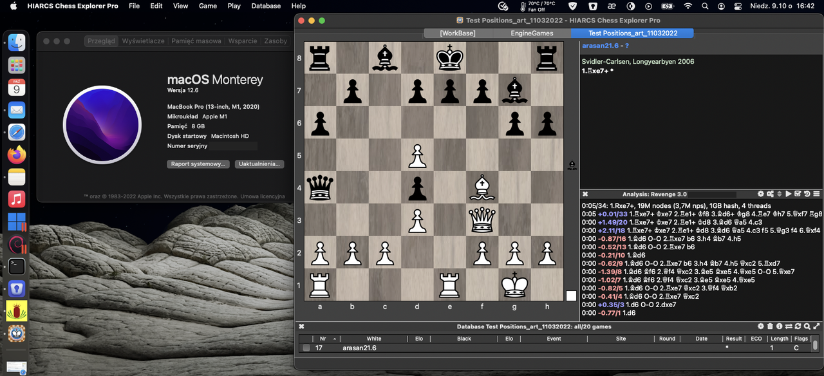Image resolution: width=824 pixels, height=376 pixels.
Task: Select the Test Positions_art_11032022 tab
Action: click(633, 33)
